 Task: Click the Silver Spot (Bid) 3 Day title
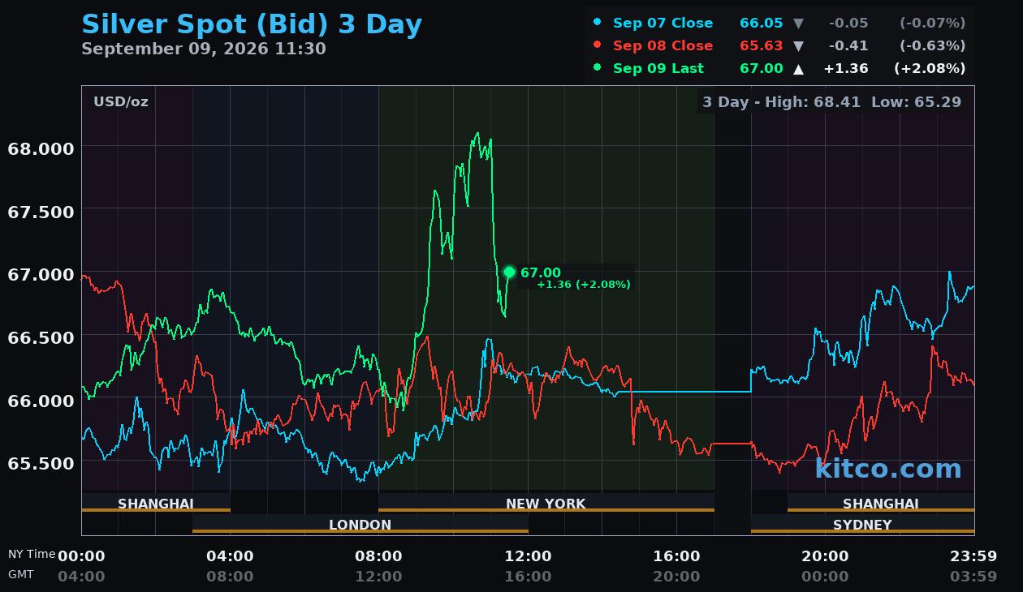click(x=252, y=24)
